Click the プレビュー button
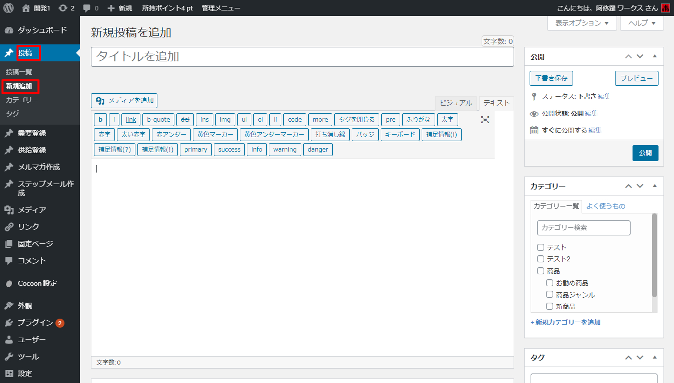Image resolution: width=674 pixels, height=383 pixels. pos(637,78)
